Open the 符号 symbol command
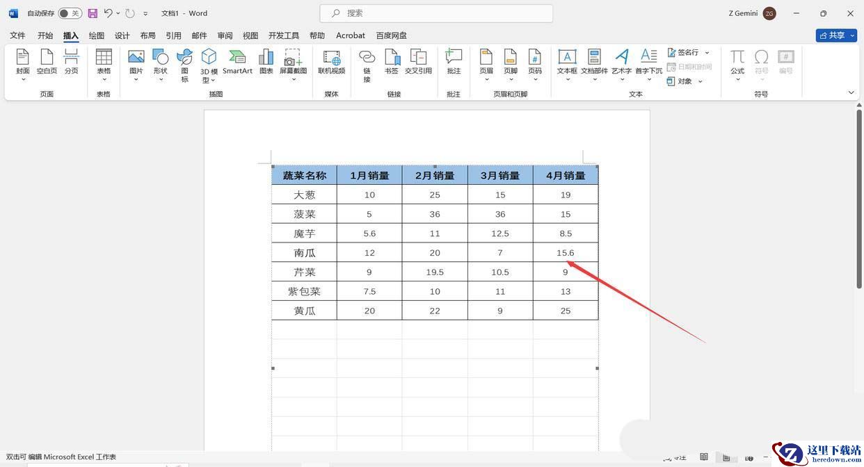Screen dimensions: 864x467 click(762, 64)
